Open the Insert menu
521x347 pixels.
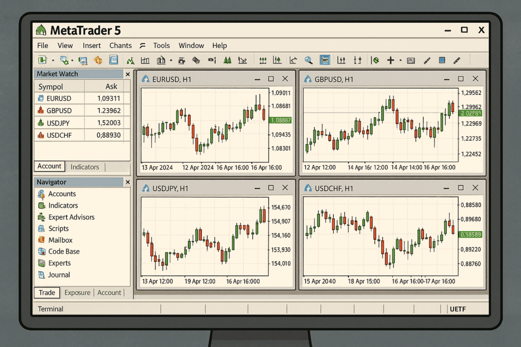point(92,45)
